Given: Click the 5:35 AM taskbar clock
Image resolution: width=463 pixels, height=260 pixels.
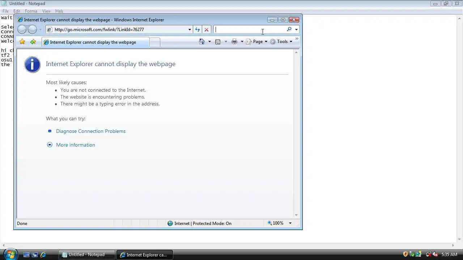Looking at the screenshot, I should (449, 255).
